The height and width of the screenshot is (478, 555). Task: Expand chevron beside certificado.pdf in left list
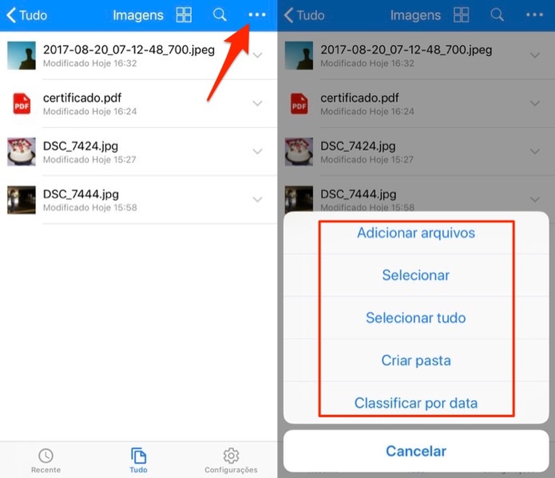[x=258, y=103]
